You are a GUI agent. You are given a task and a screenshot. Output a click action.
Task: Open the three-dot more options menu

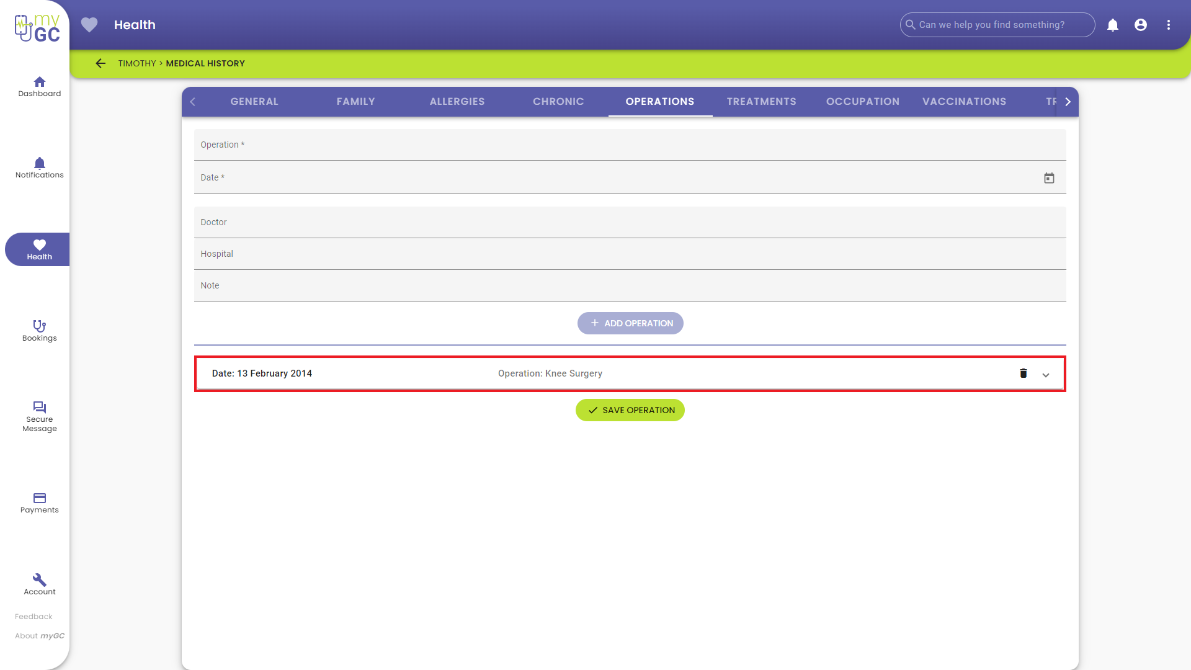coord(1169,25)
